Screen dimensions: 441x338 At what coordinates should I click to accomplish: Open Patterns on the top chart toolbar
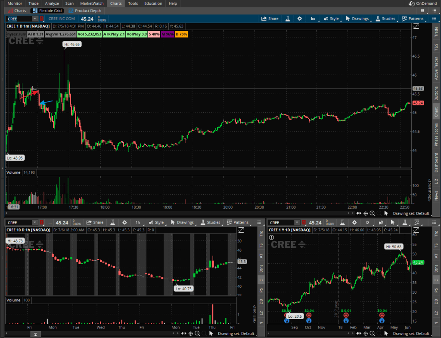[413, 19]
